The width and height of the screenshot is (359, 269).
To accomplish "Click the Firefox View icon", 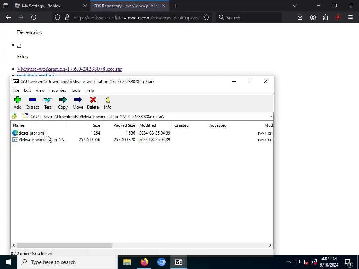I will click(6, 6).
